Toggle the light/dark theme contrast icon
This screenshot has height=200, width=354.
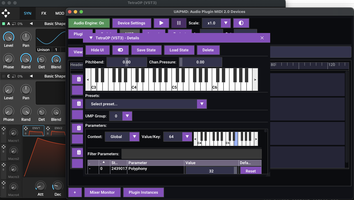point(241,23)
